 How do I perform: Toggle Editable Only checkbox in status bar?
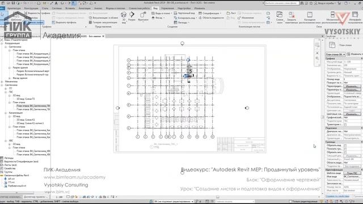coord(290,202)
